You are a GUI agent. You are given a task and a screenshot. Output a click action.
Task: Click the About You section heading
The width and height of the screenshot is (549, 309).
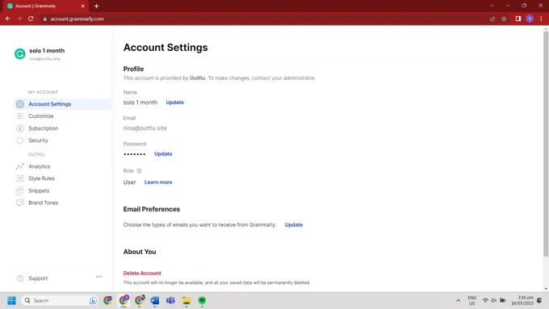(140, 252)
